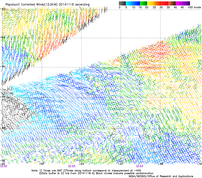Select the red 30-35 knots color segment
202x178 pixels.
[165, 3]
